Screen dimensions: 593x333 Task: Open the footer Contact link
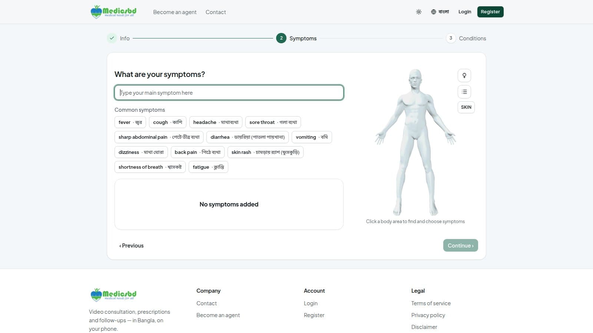[206, 303]
